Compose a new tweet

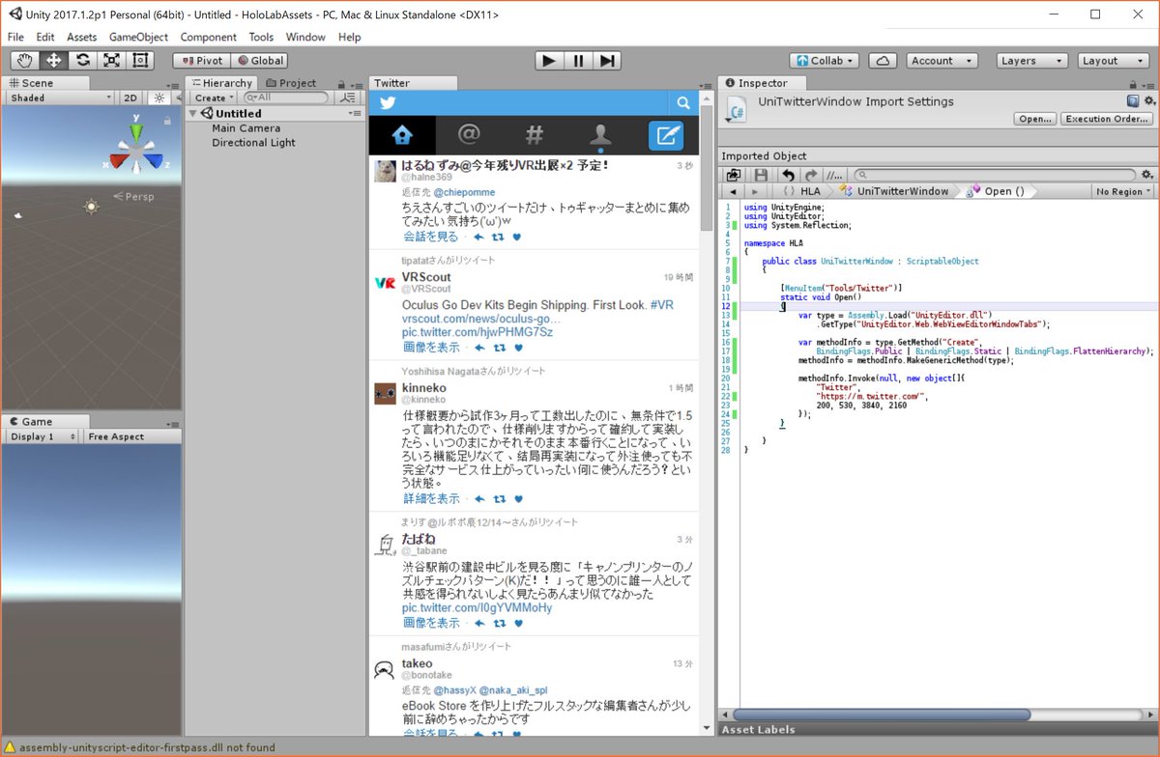(666, 135)
